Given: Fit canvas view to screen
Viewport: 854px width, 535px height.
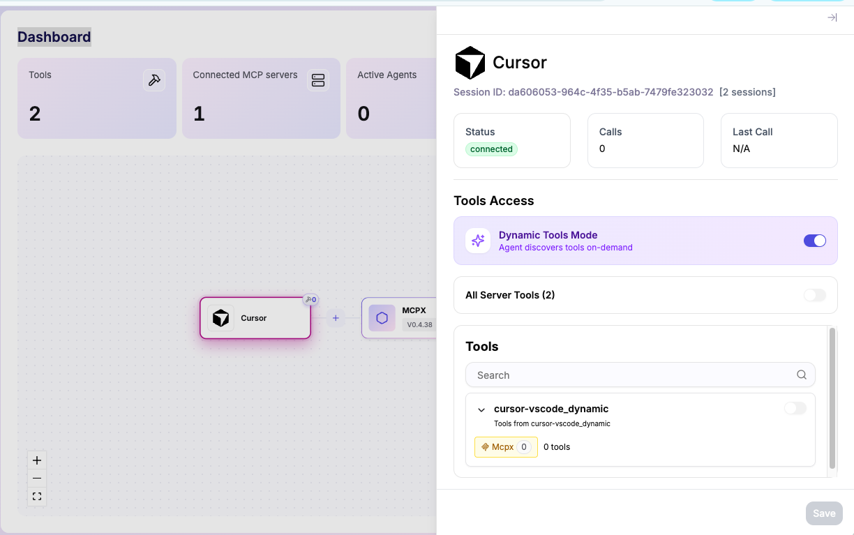Looking at the screenshot, I should click(37, 497).
